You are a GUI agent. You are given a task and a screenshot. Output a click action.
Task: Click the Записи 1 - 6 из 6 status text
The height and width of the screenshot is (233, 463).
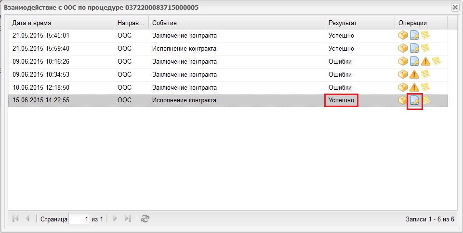tap(430, 219)
